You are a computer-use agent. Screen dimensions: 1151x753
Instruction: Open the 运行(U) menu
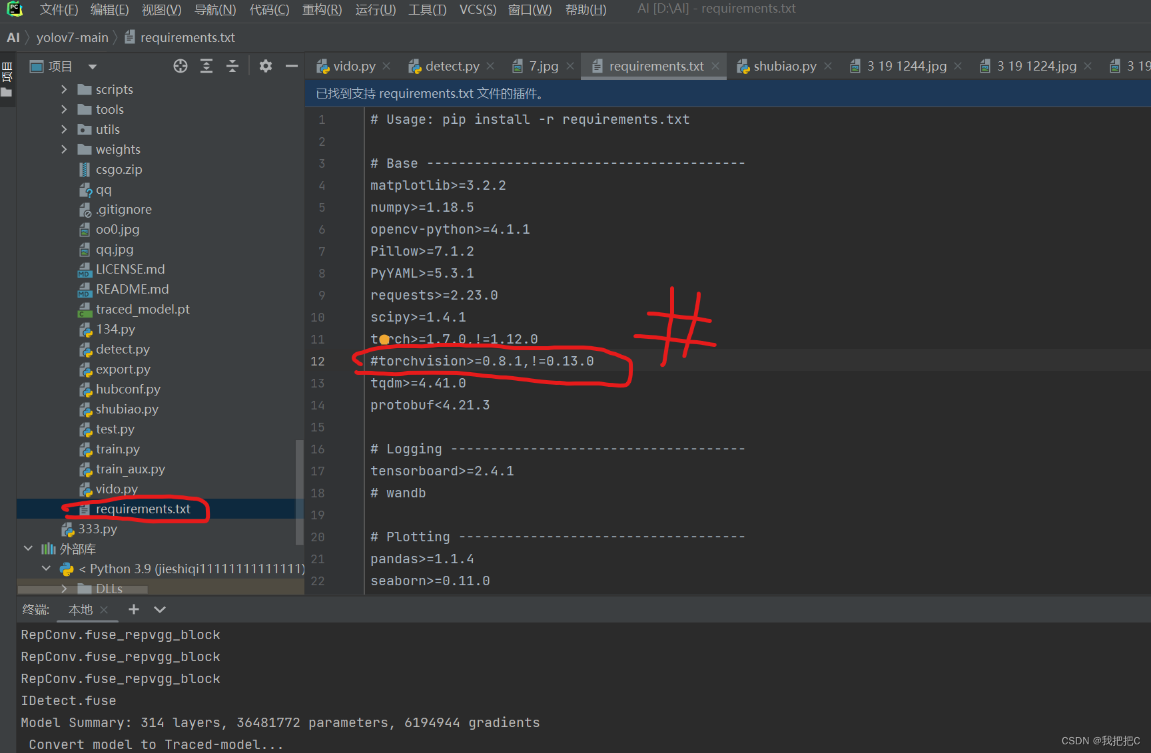coord(375,10)
